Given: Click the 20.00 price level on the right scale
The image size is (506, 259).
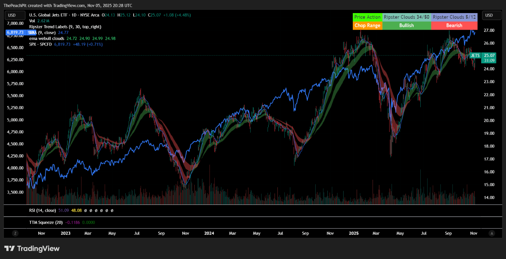Looking at the screenshot, I should [489, 121].
